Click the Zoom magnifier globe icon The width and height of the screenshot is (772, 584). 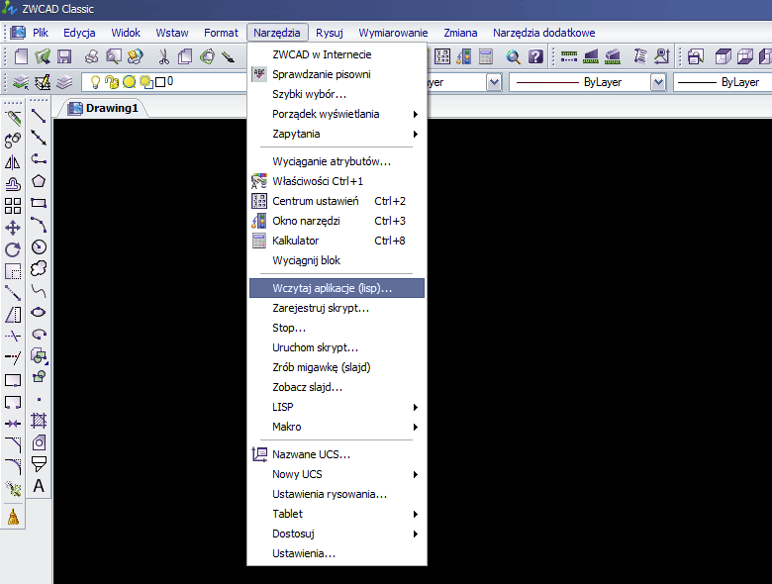pos(513,56)
